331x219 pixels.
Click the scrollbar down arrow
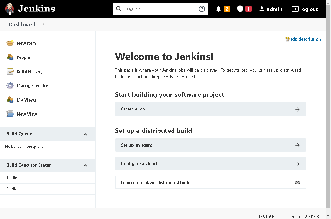(x=328, y=216)
